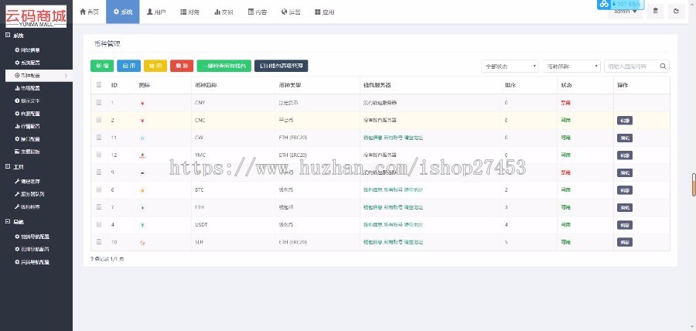Open the 运营 top navigation item
Image resolution: width=696 pixels, height=331 pixels.
(291, 12)
